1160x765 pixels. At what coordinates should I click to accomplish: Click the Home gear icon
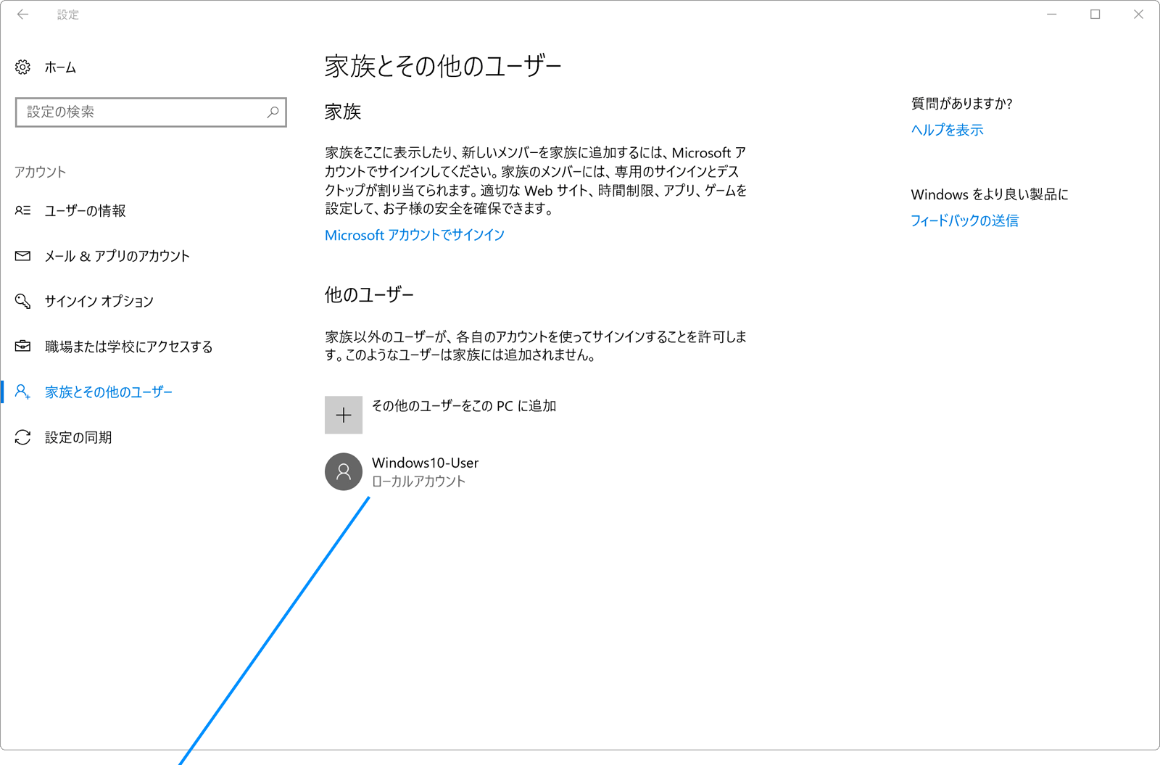coord(22,67)
